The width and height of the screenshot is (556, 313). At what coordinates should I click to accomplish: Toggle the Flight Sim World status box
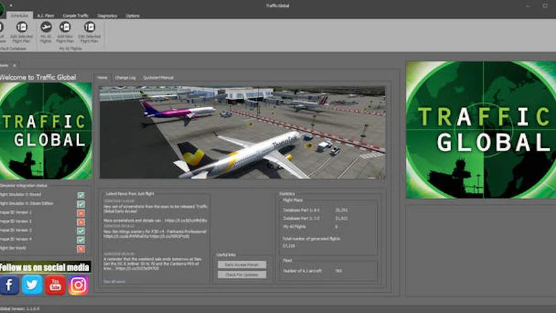81,249
